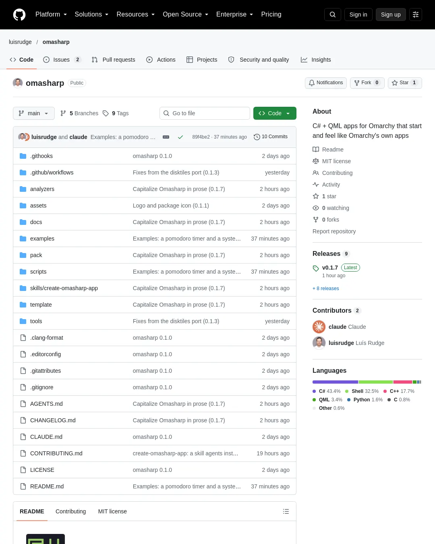Open the README.md file
435x544 pixels.
(47, 486)
